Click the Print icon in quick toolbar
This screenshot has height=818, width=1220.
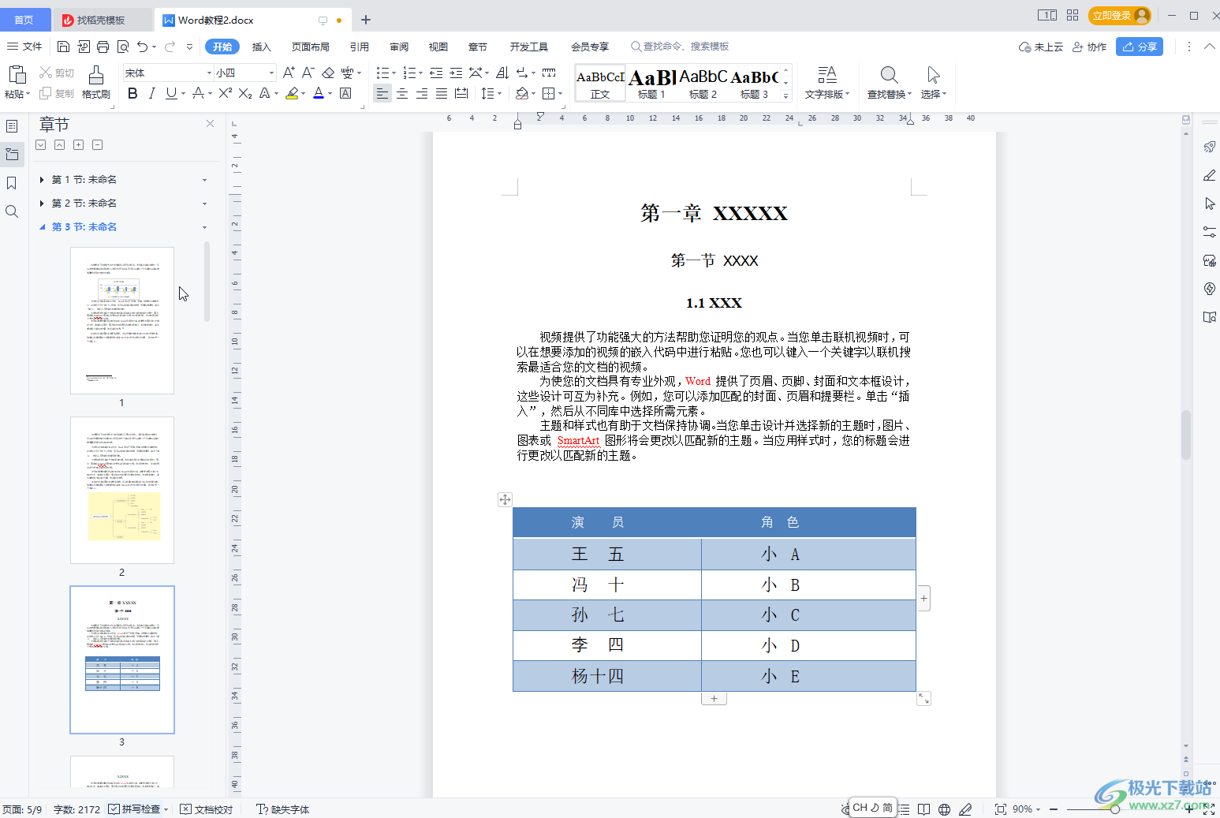pos(103,47)
